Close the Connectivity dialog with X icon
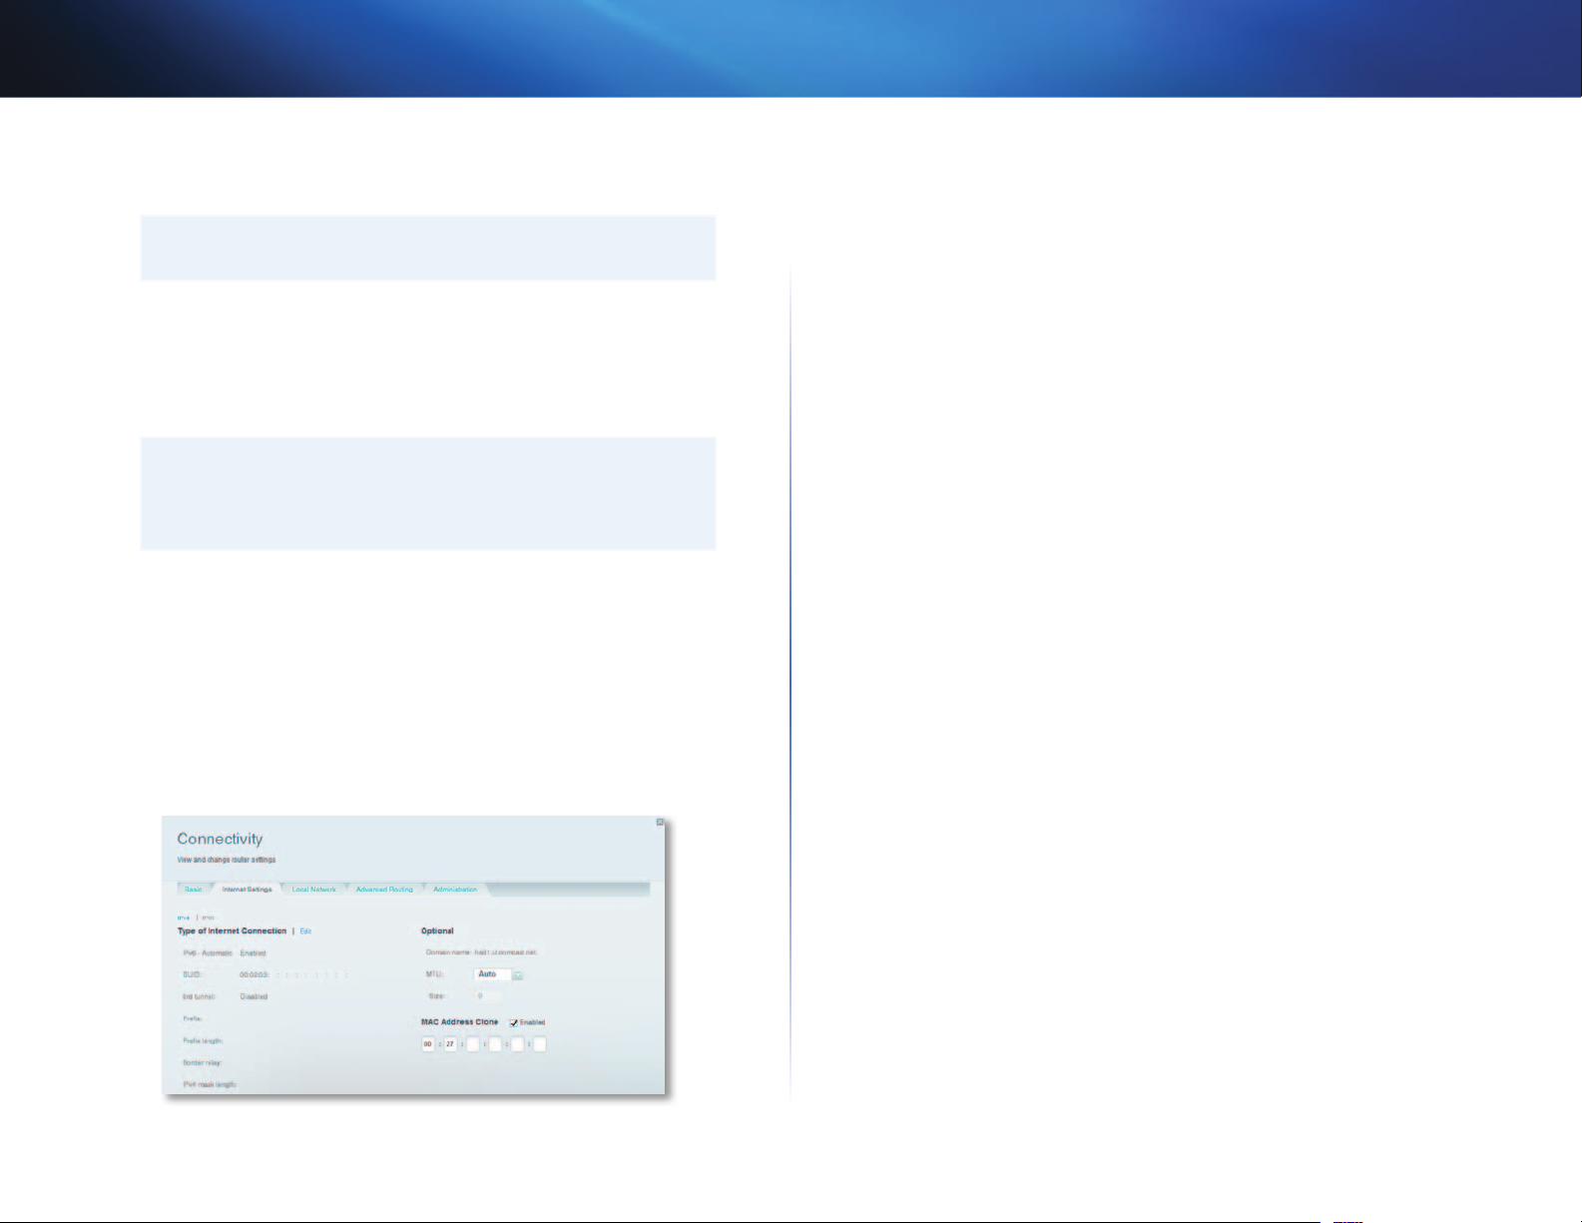This screenshot has width=1582, height=1223. click(660, 823)
